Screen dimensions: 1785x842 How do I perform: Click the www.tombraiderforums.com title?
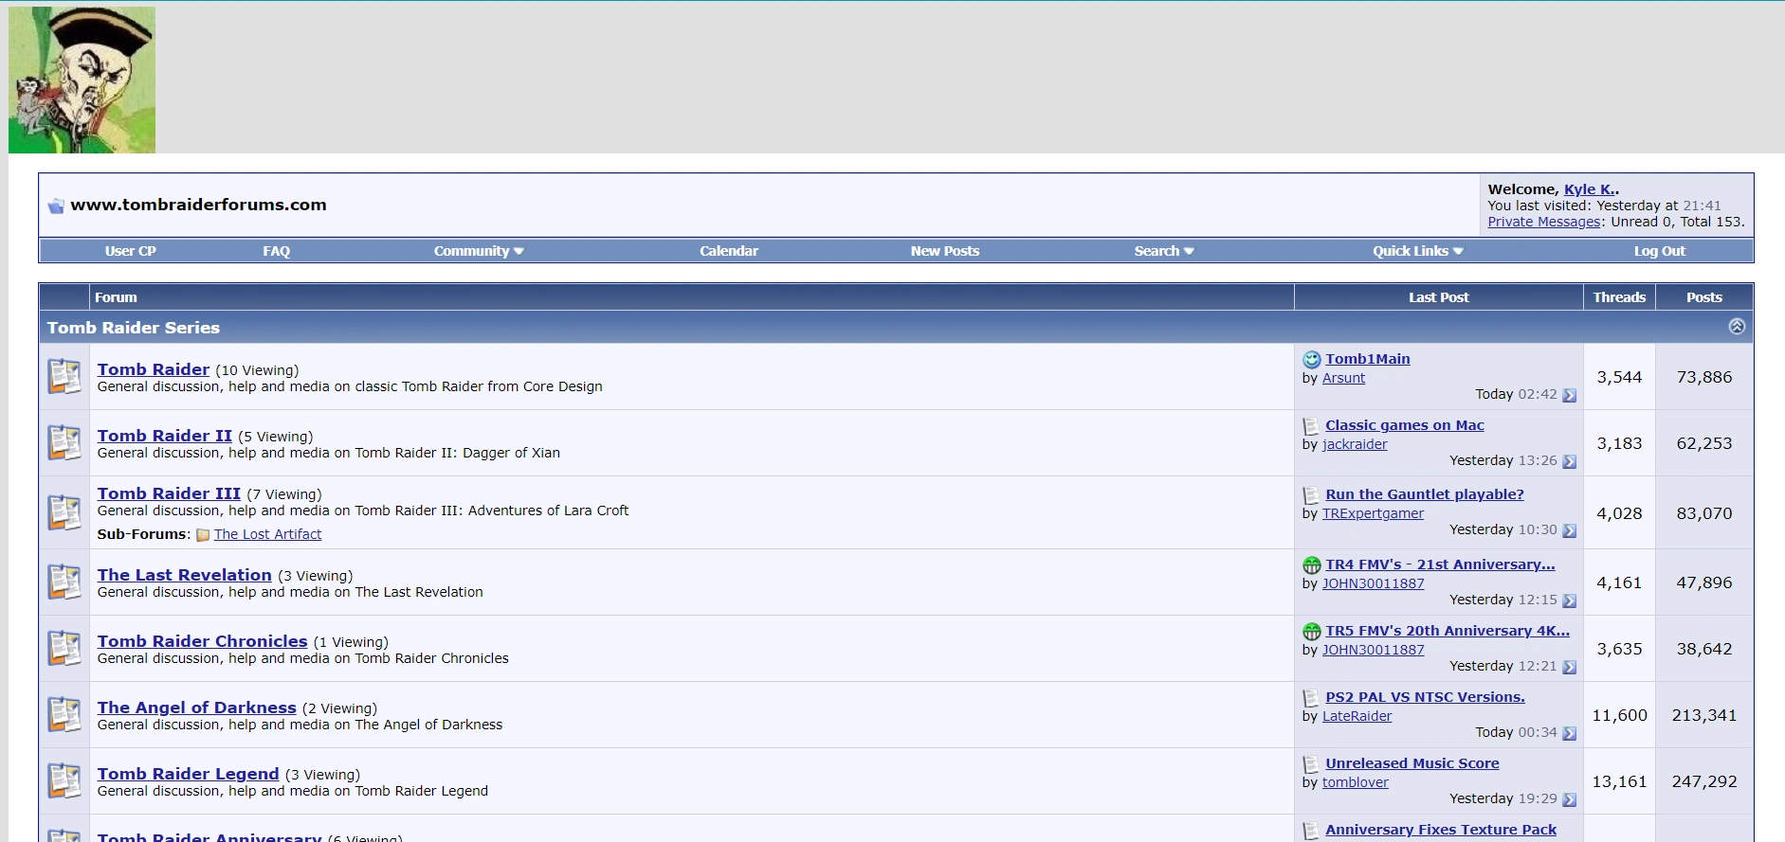coord(198,205)
